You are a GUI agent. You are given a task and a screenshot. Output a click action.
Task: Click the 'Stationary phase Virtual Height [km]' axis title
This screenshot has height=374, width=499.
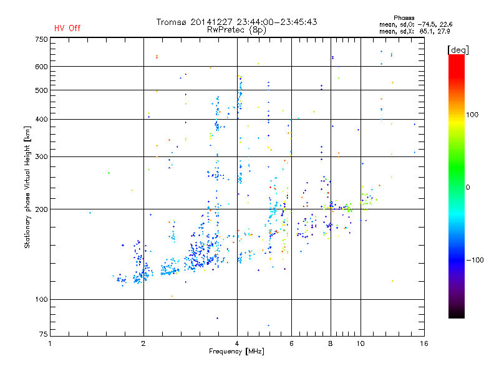(27, 187)
